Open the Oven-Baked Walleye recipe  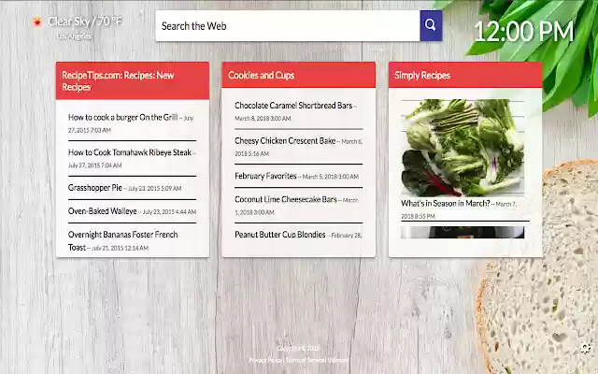[x=102, y=211]
